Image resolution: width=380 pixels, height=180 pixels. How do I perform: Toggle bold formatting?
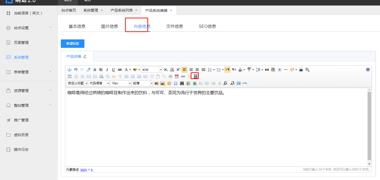(x=95, y=70)
